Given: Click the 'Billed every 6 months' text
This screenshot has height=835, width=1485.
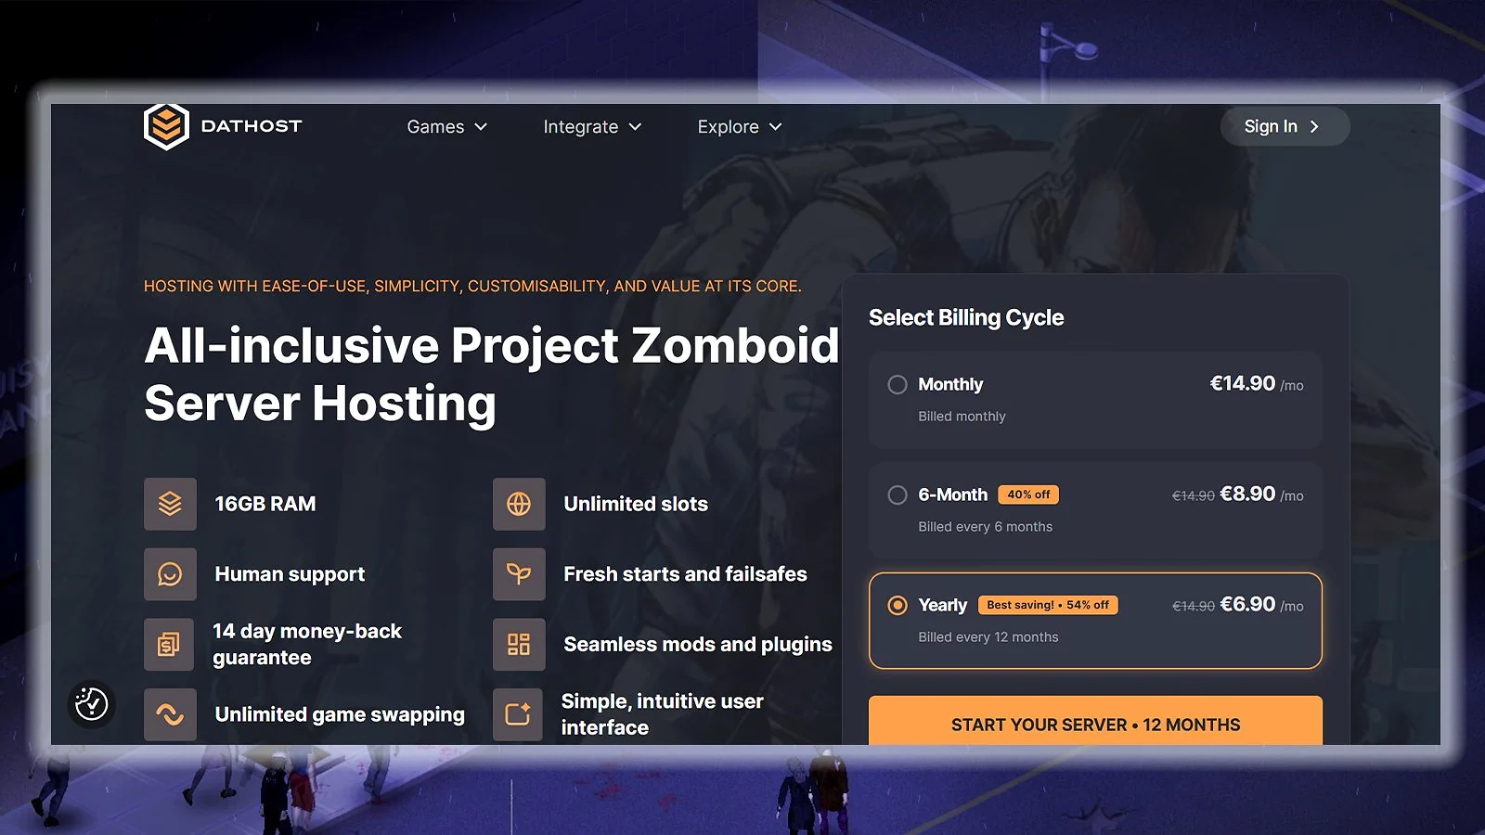Looking at the screenshot, I should pyautogui.click(x=986, y=527).
